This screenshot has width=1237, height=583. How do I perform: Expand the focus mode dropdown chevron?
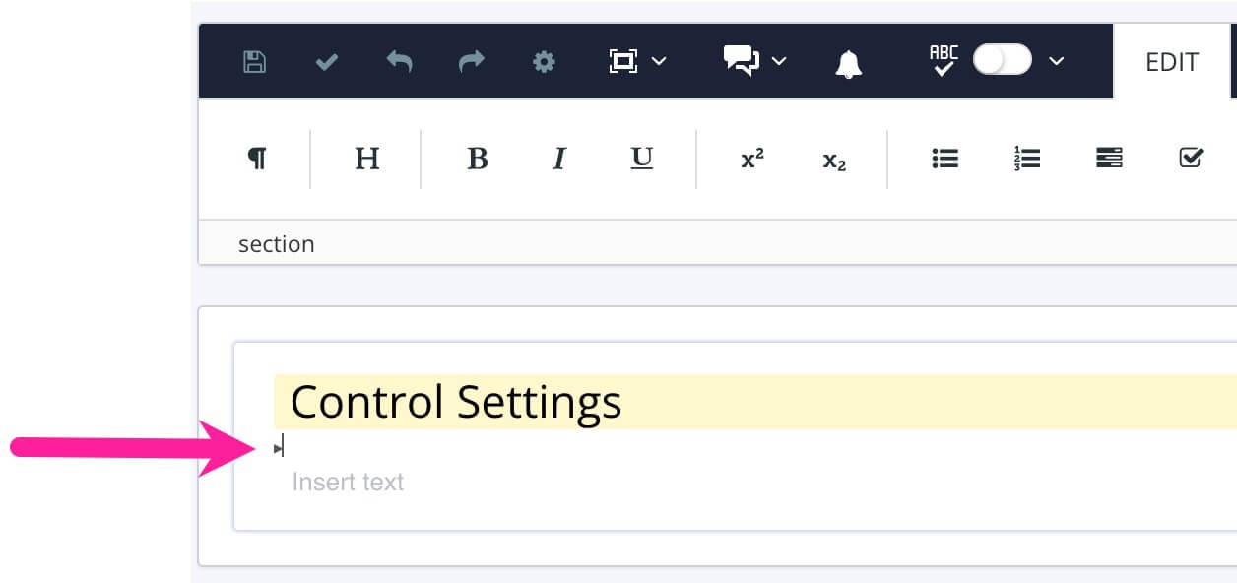[662, 62]
